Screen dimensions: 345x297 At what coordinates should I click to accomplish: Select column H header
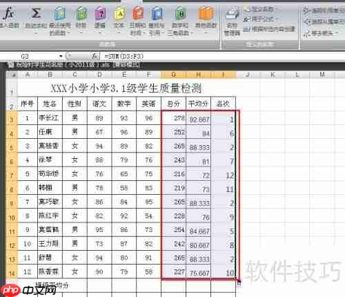coord(198,75)
